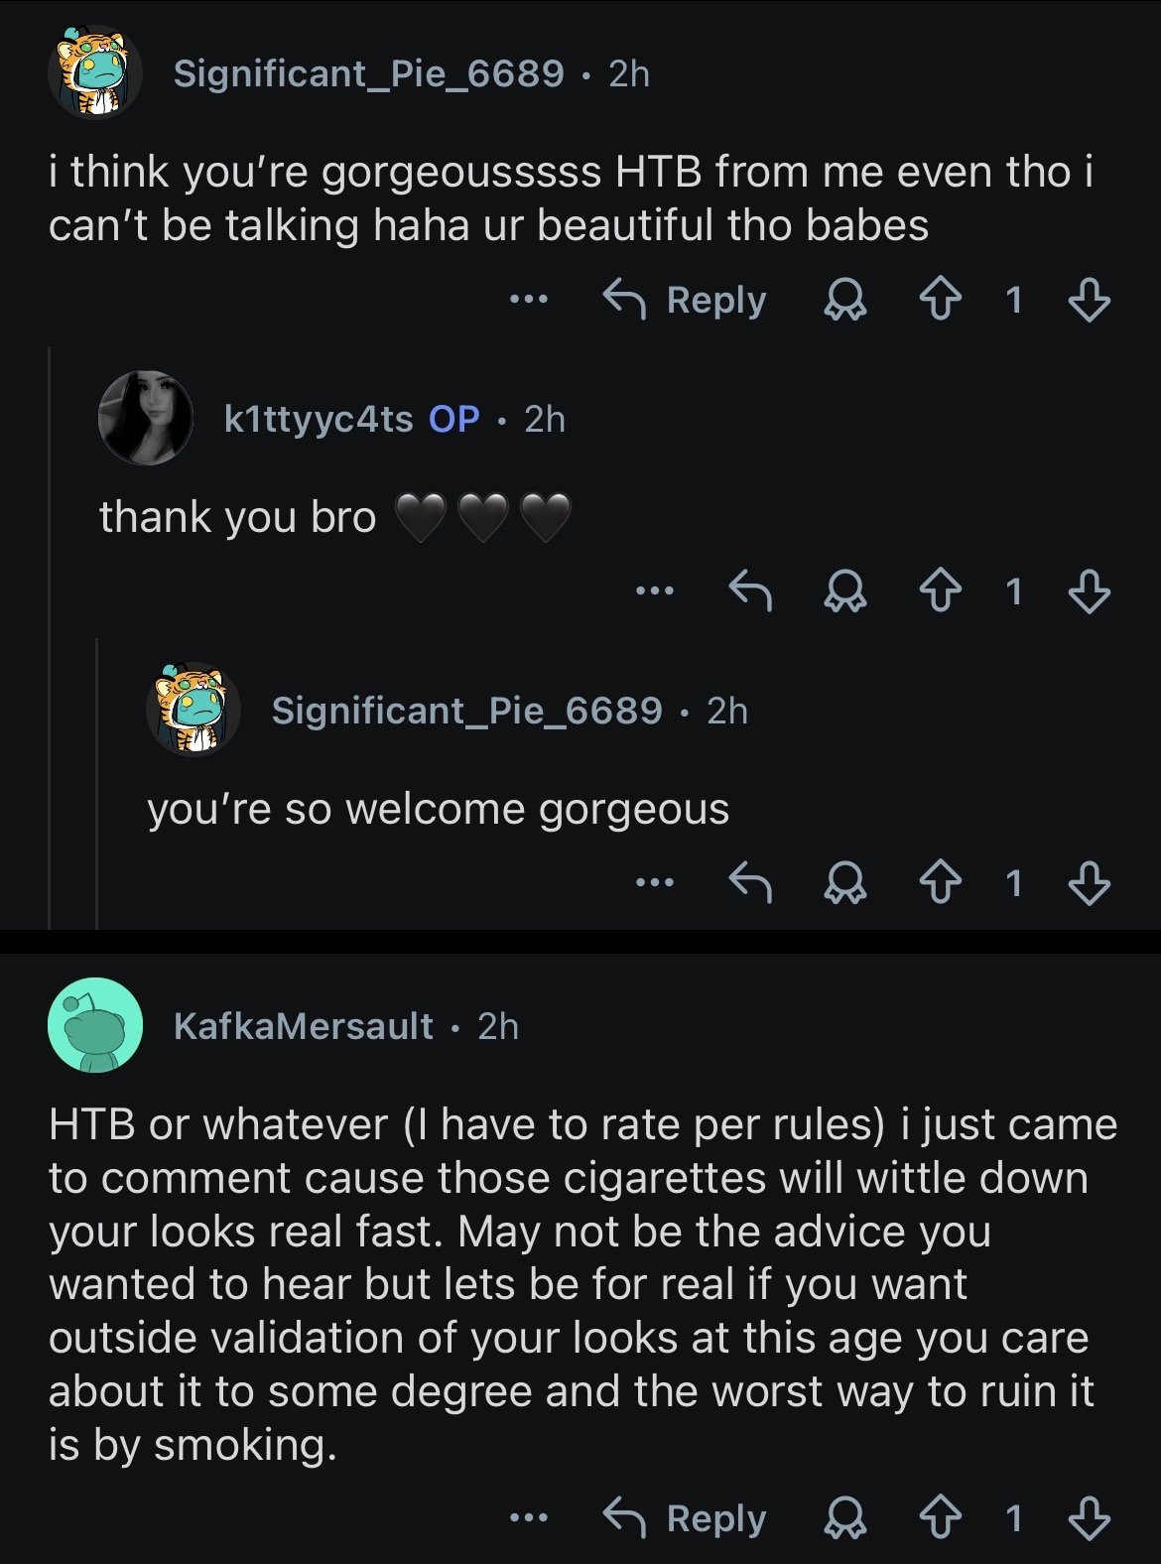This screenshot has height=1564, width=1161.
Task: Click reply arrow under welcome gorgeous comment
Action: pos(750,882)
